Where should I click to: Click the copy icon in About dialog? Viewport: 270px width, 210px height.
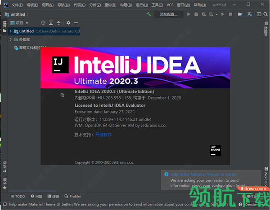pyautogui.click(x=63, y=95)
